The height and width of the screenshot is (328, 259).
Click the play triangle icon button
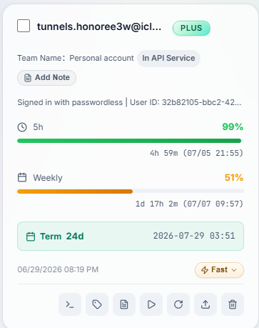coord(151,304)
